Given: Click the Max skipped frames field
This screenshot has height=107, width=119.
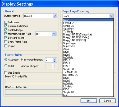Looking at the screenshot, I should tap(49, 60).
